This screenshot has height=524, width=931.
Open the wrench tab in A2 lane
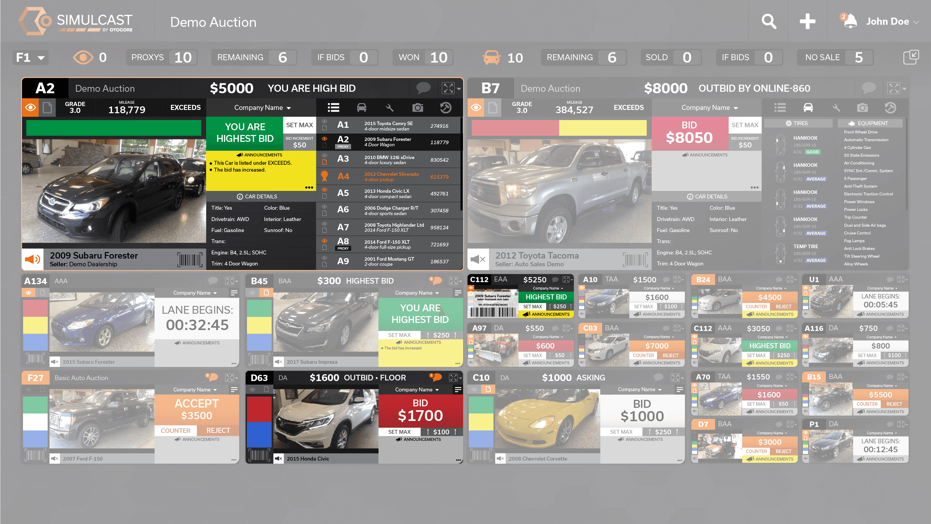[389, 107]
